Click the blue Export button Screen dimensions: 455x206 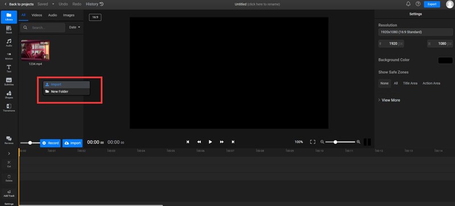pos(432,5)
